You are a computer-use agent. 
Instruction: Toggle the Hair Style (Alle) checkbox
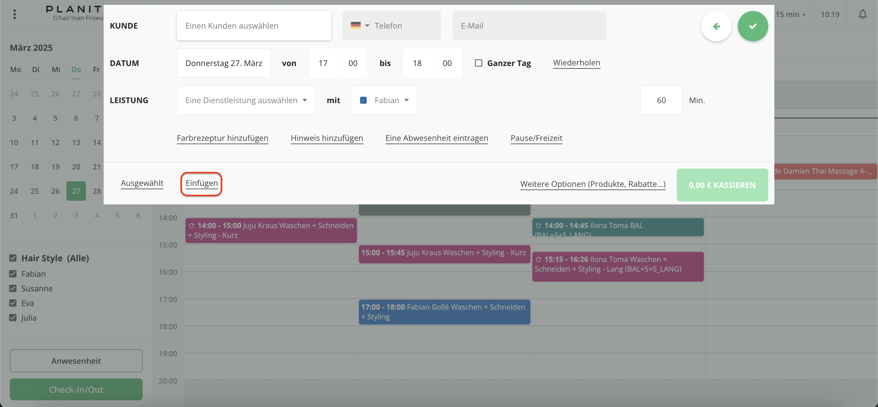pos(13,258)
